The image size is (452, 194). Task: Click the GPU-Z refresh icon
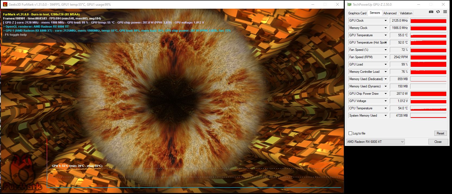click(438, 12)
